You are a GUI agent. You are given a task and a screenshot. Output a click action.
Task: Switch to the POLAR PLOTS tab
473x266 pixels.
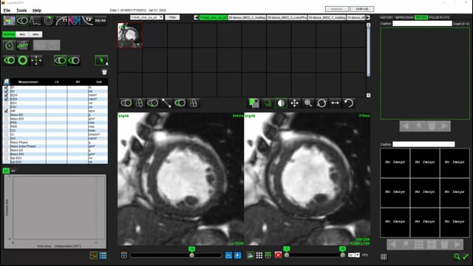(439, 18)
